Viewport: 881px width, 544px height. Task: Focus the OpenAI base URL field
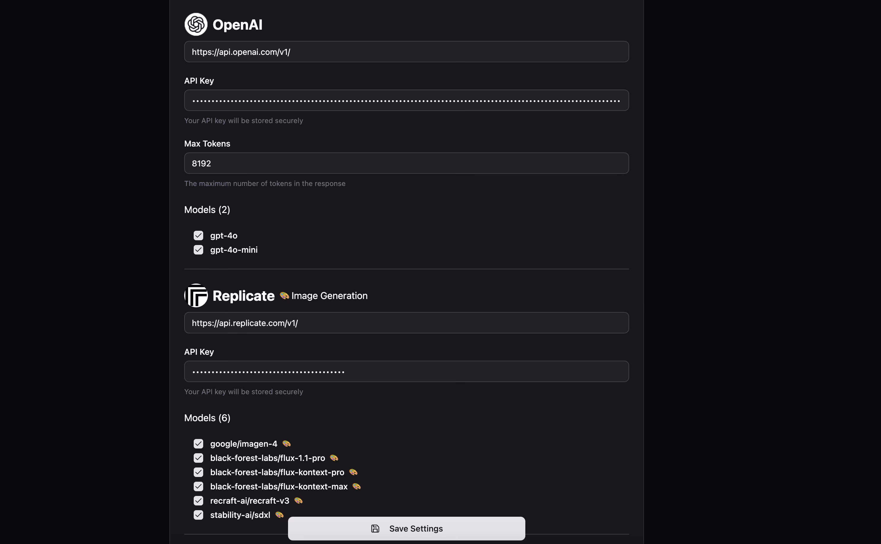point(406,52)
